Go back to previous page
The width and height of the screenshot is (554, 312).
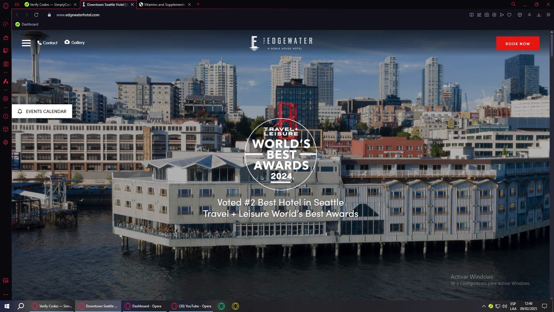17,15
